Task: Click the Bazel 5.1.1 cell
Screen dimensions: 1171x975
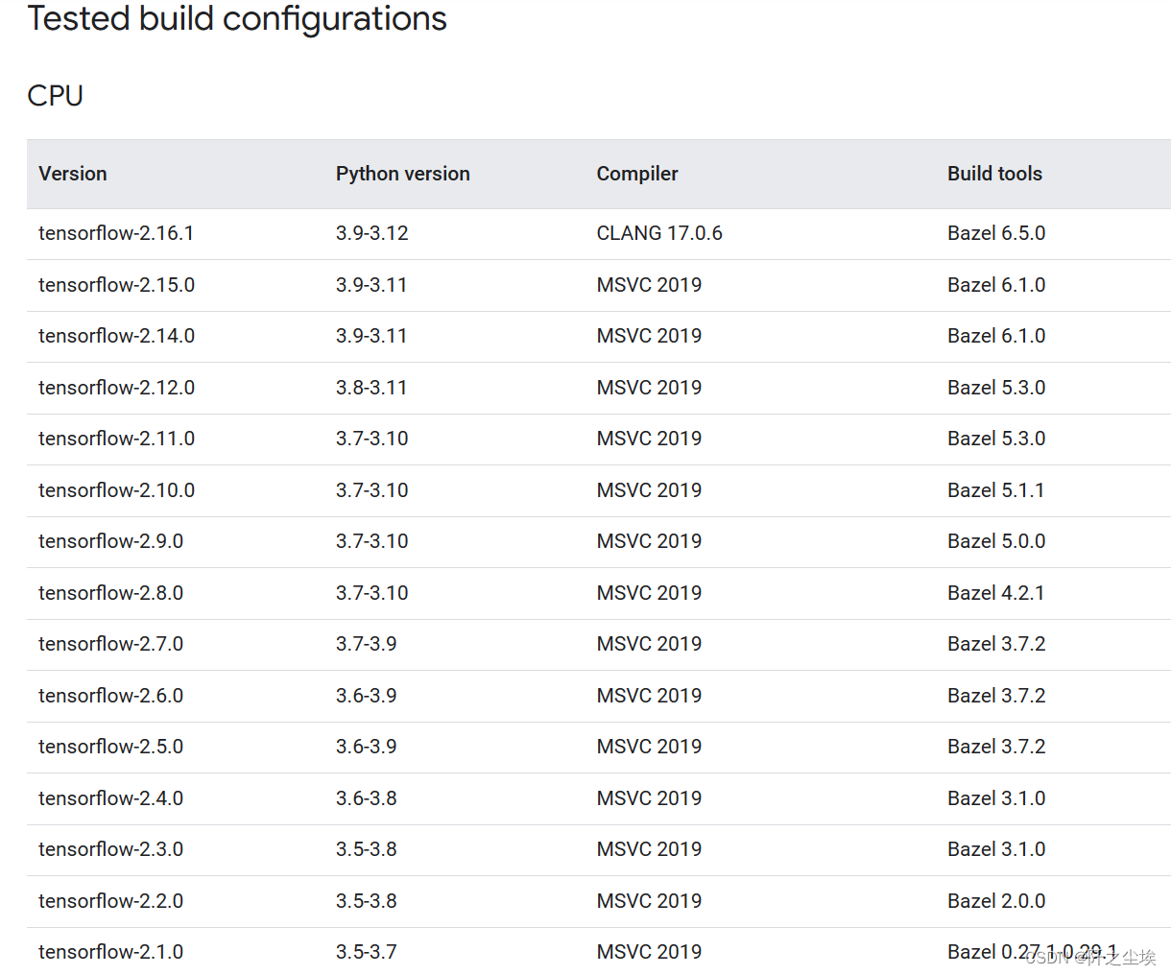Action: 995,490
